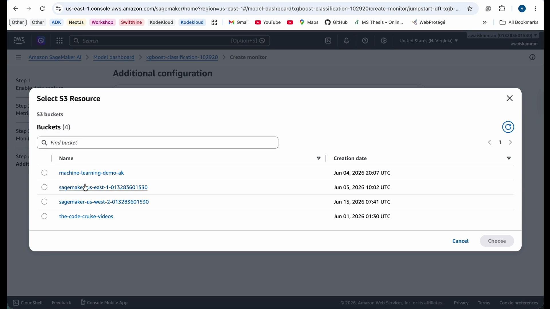550x309 pixels.
Task: Open the Gmail bookmark
Action: [x=239, y=23]
